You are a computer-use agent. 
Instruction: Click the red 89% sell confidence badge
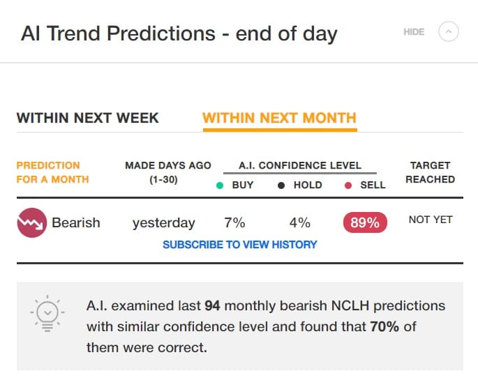pos(364,223)
